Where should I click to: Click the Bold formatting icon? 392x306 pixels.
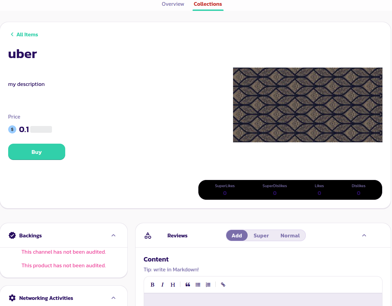(x=153, y=285)
